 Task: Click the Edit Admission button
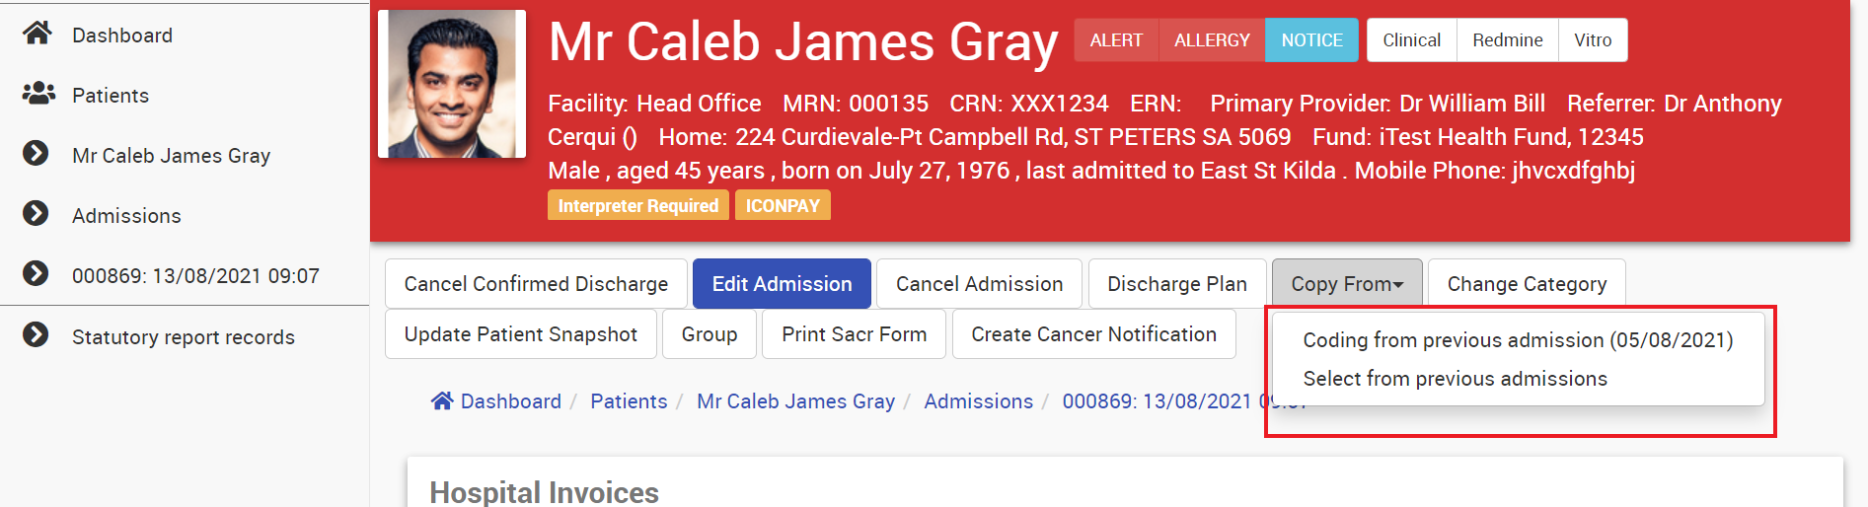point(782,284)
